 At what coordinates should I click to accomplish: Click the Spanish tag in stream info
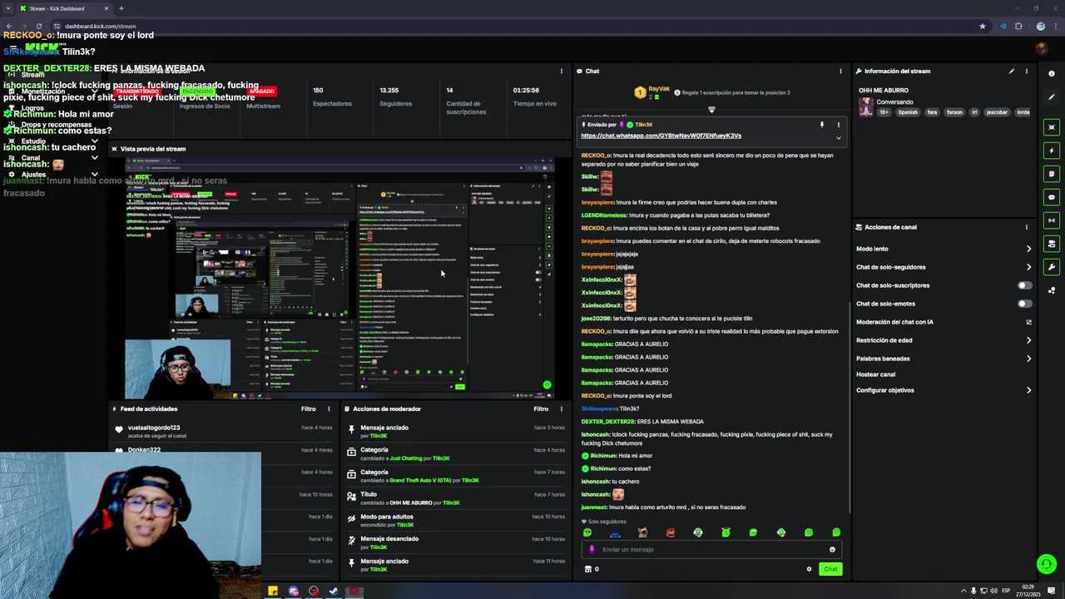pyautogui.click(x=908, y=112)
